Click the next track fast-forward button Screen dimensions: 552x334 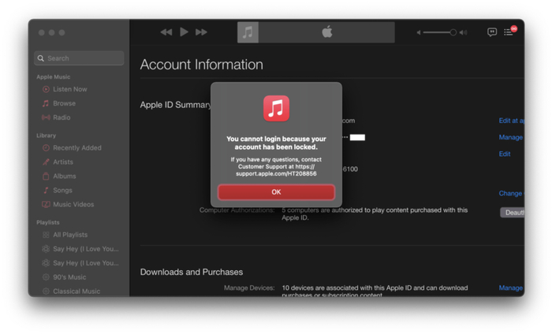click(201, 32)
